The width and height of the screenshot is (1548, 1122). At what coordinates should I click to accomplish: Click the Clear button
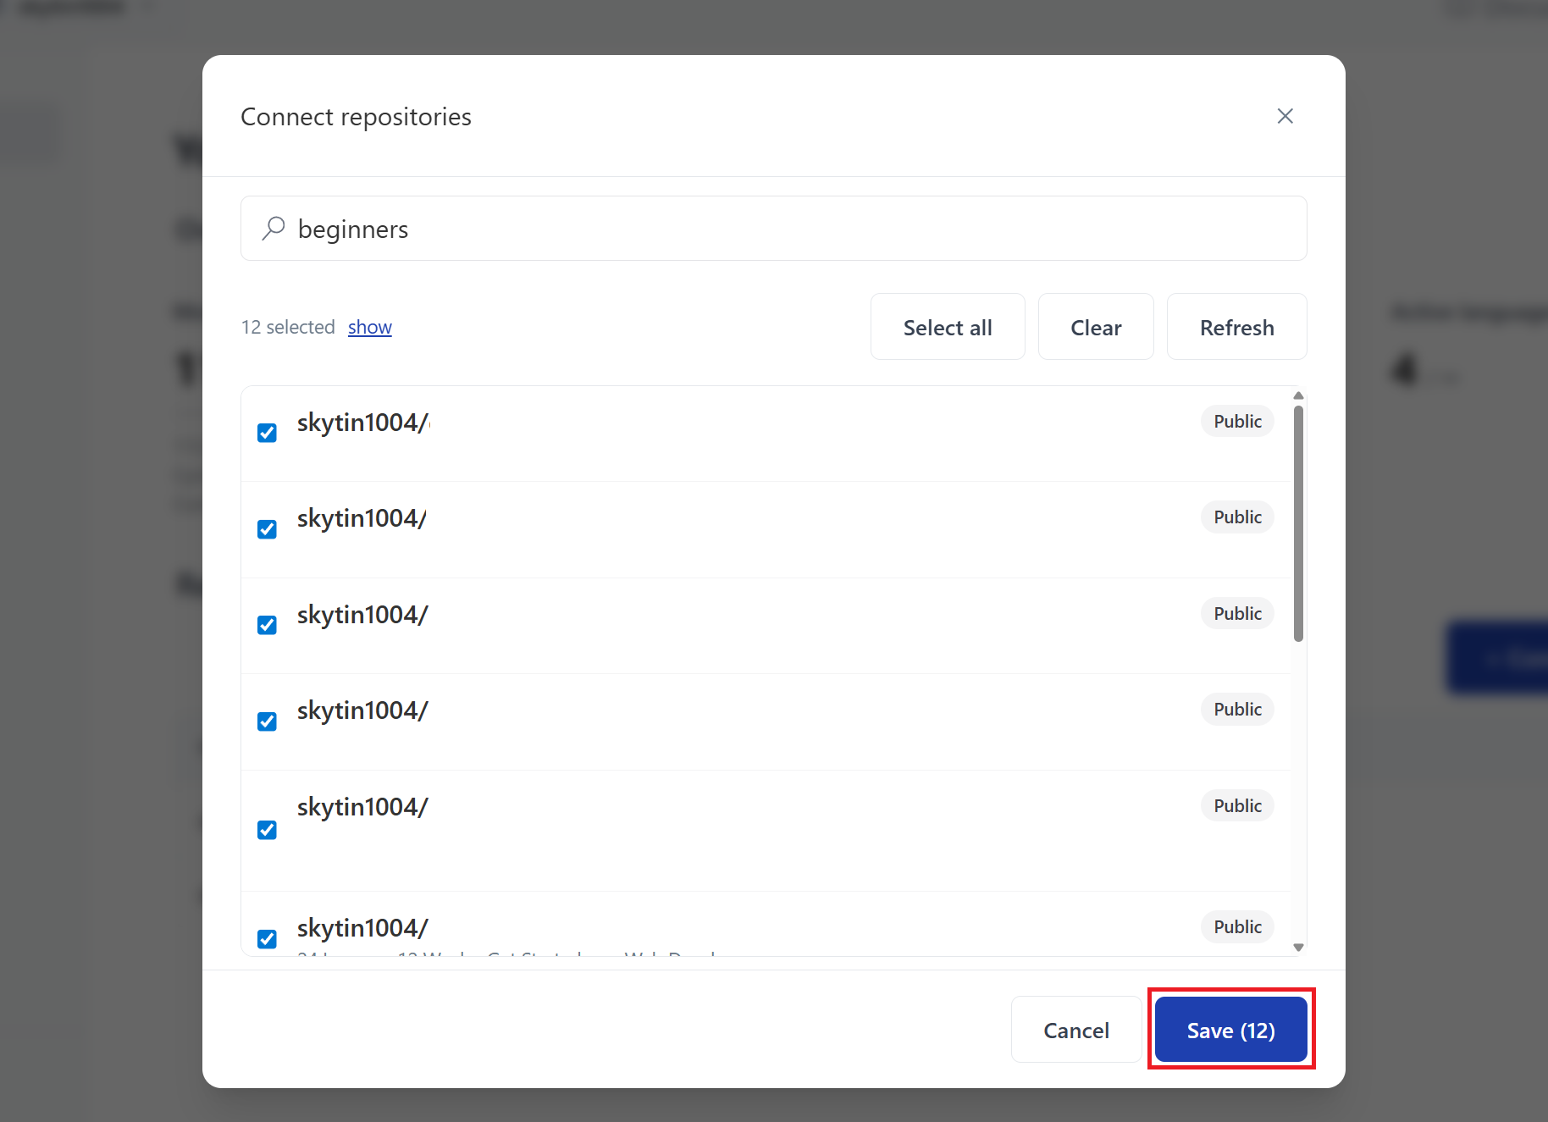1095,326
